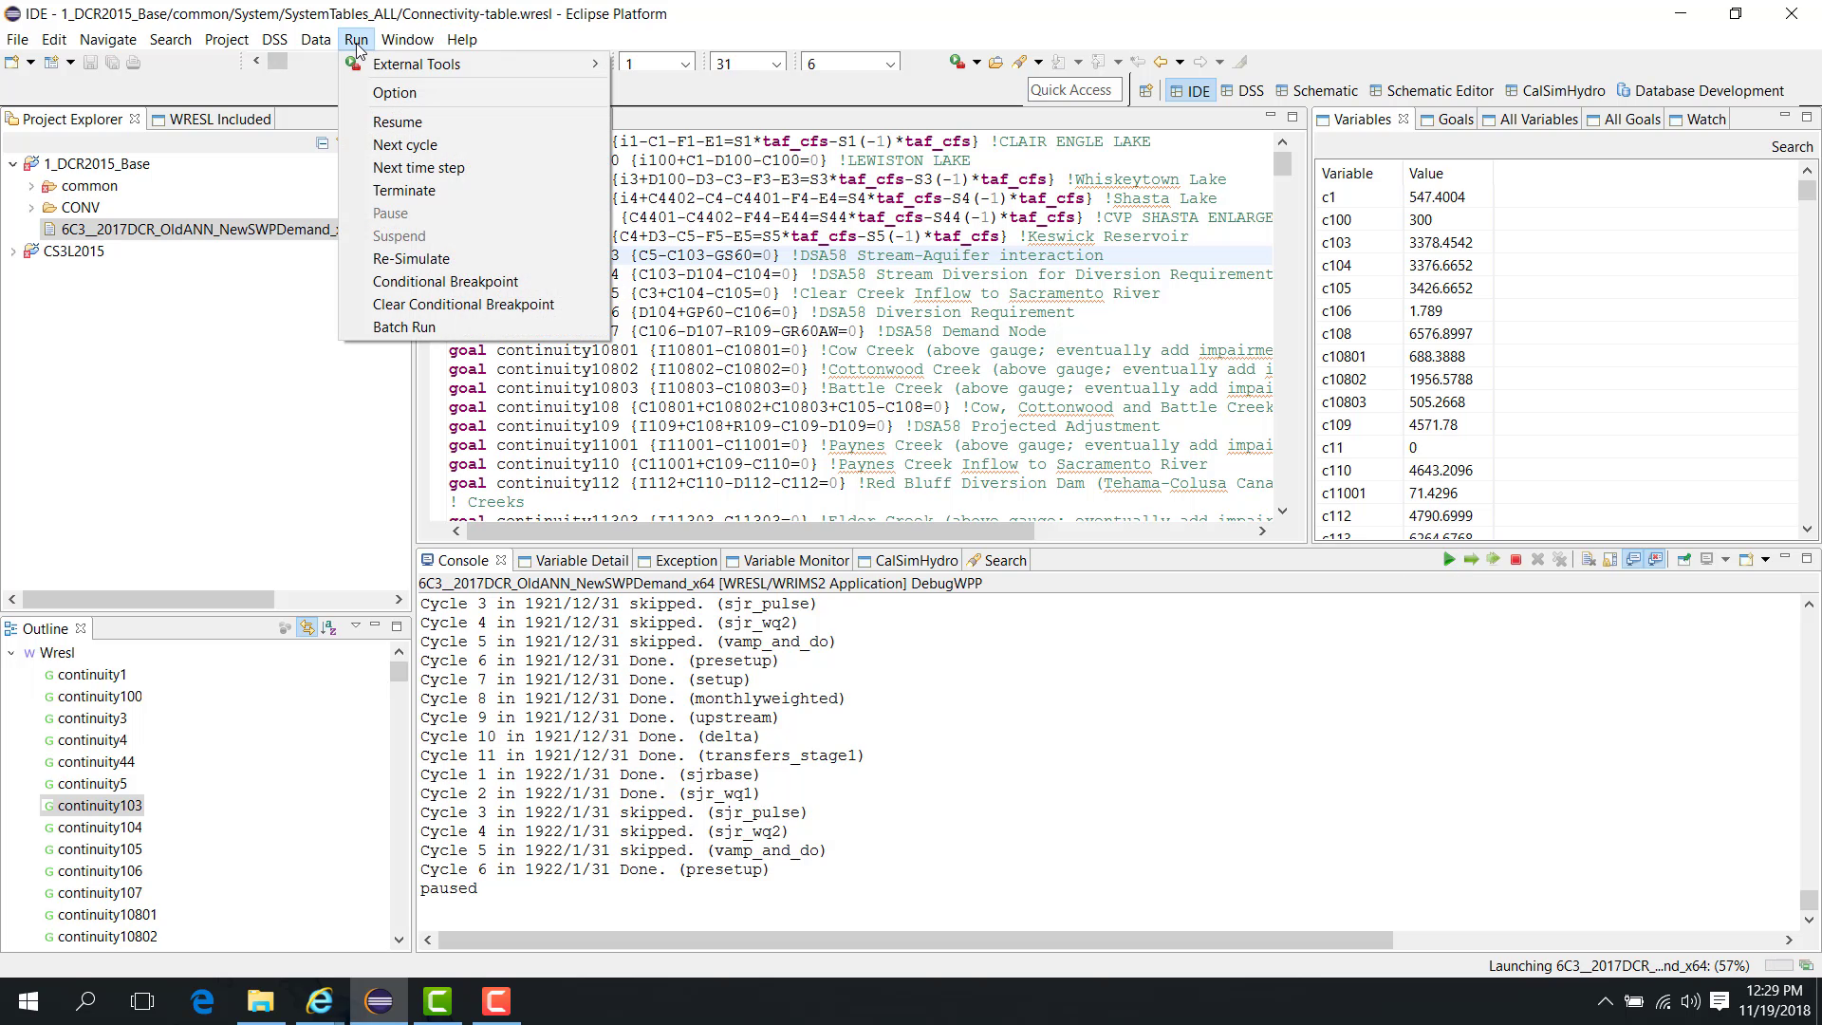Open Variable Monitor tab
Image resolution: width=1822 pixels, height=1025 pixels.
click(788, 561)
